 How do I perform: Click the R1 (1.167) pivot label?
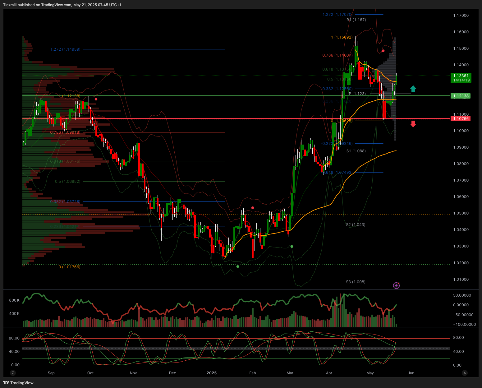point(356,20)
